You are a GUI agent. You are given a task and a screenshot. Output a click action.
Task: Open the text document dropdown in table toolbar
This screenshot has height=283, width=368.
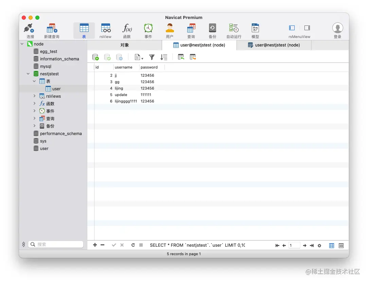[x=139, y=57]
